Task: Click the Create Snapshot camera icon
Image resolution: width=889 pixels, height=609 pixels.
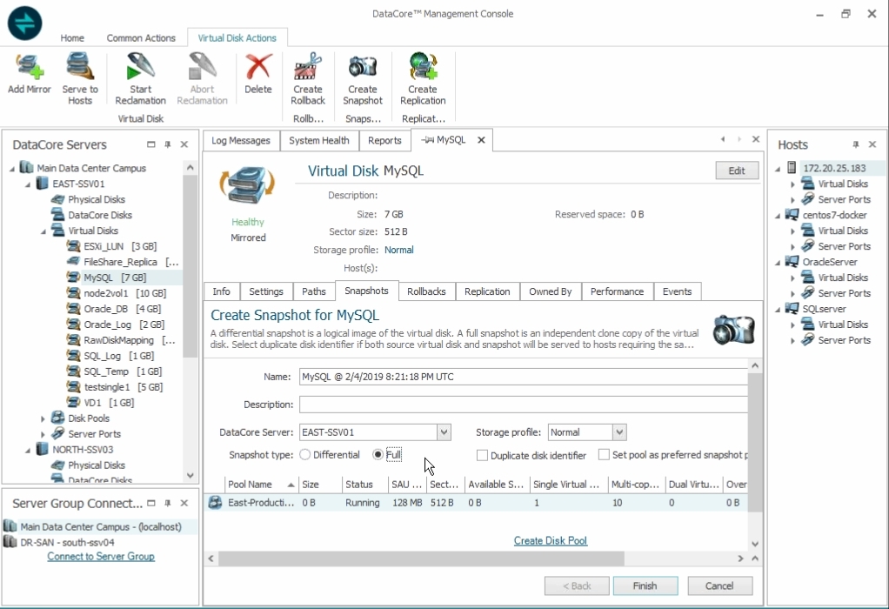Action: [362, 67]
